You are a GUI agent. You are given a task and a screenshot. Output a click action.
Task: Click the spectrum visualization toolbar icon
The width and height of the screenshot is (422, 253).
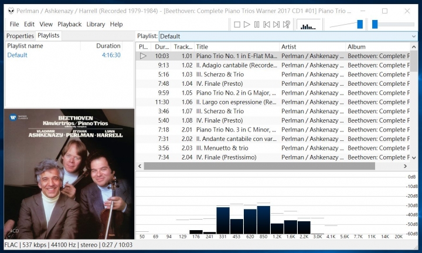tap(308, 25)
